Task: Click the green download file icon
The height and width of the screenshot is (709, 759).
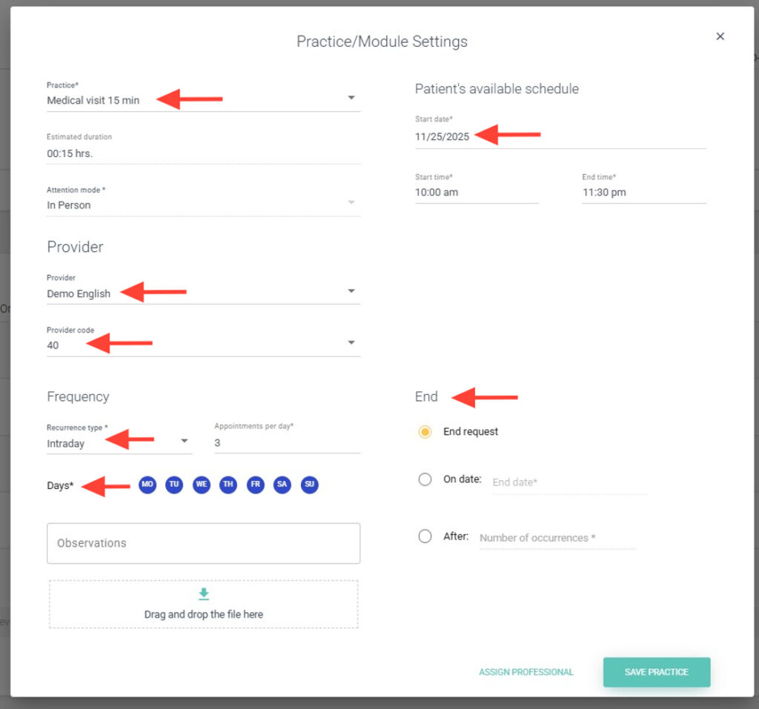Action: point(204,594)
